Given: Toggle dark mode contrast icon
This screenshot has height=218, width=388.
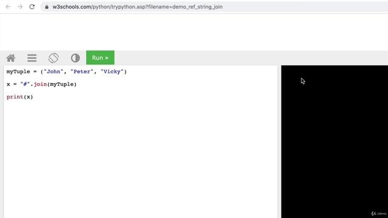Looking at the screenshot, I should 75,58.
